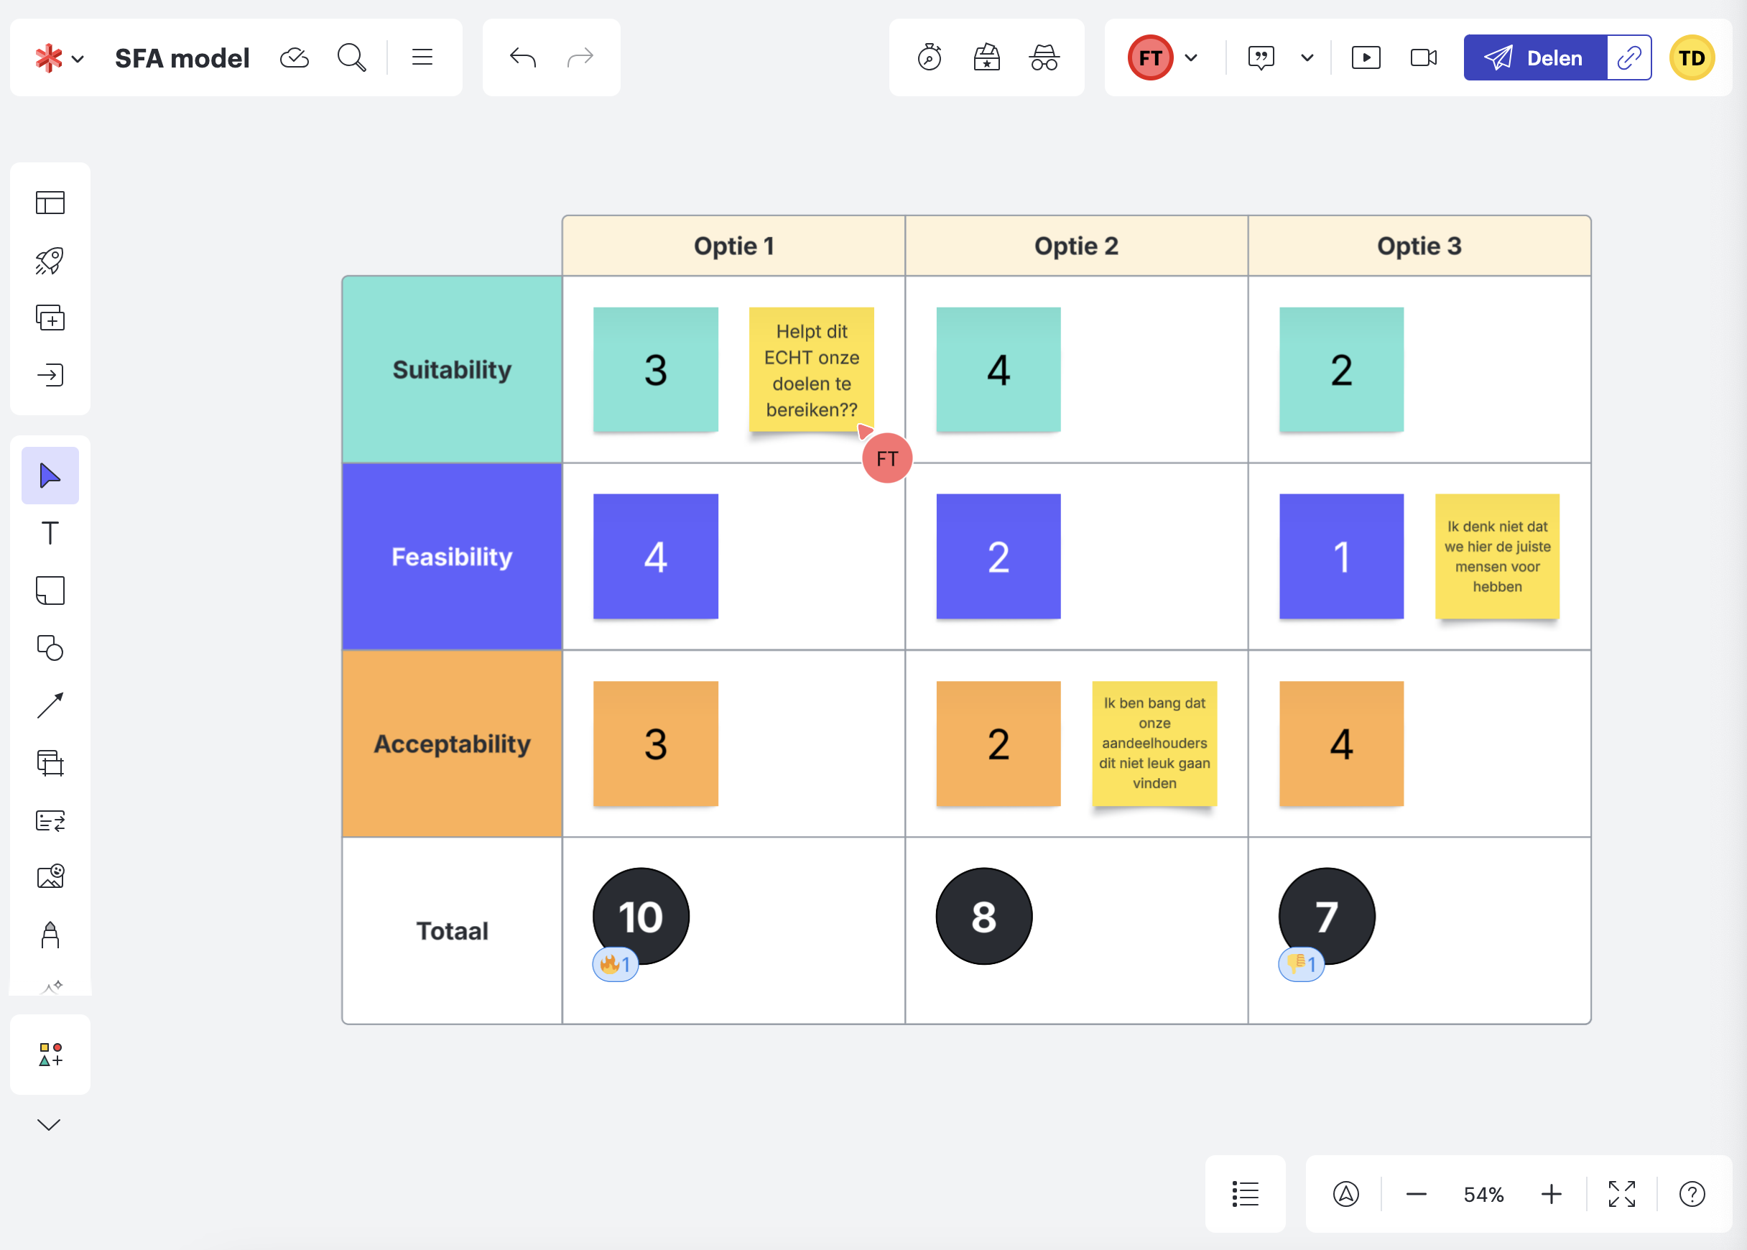Pick the Arrow connector tool
The height and width of the screenshot is (1250, 1747).
tap(50, 705)
